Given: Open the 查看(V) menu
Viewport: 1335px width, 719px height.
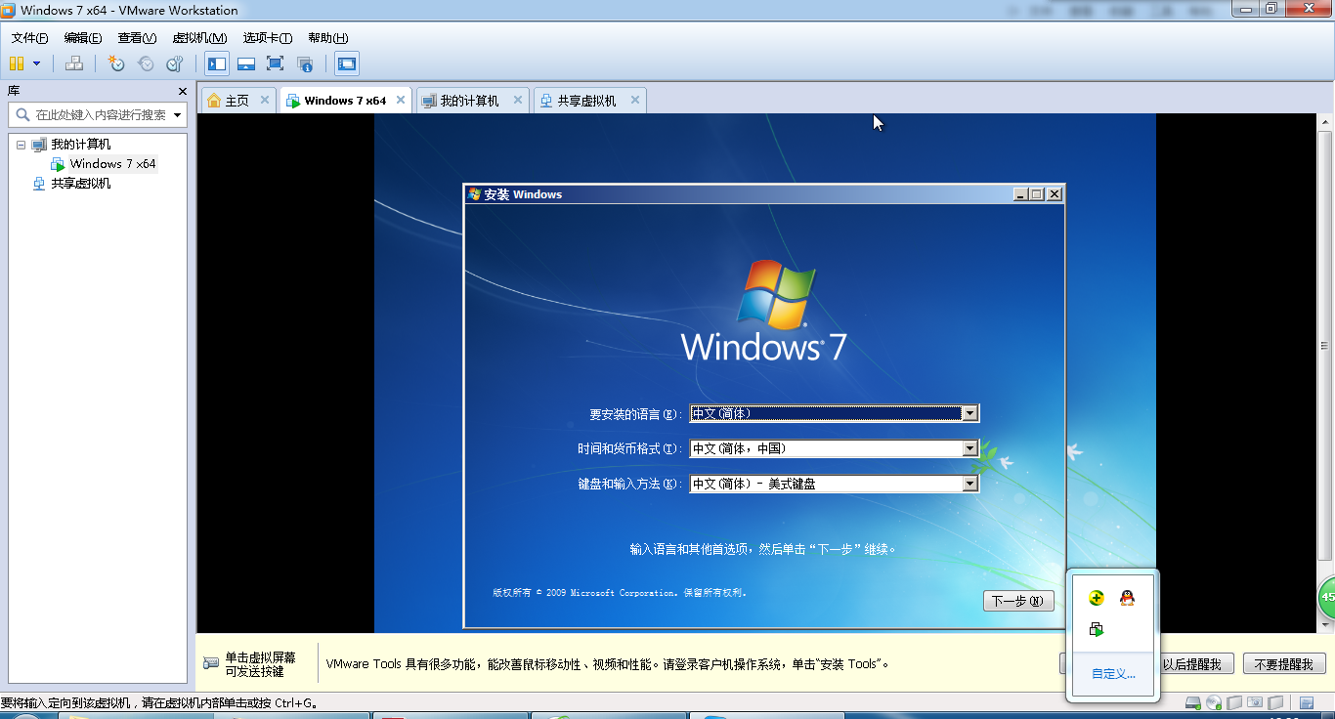Looking at the screenshot, I should pyautogui.click(x=137, y=38).
